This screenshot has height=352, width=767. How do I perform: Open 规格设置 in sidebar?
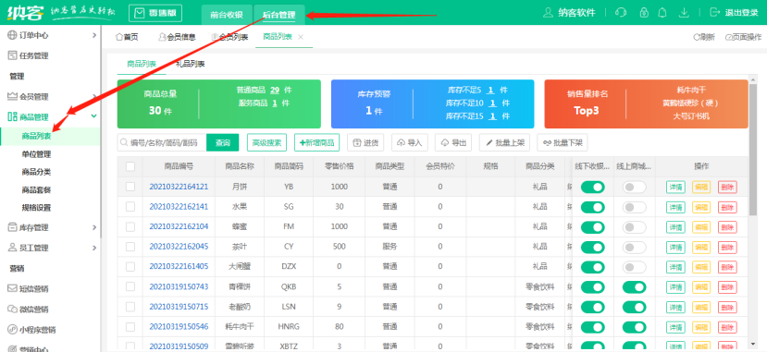37,208
